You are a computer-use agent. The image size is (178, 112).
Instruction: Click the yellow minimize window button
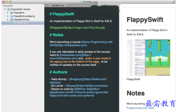7,2
